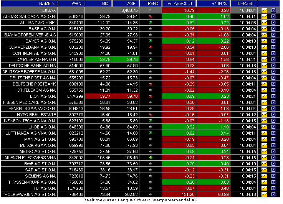Screen dimensions: 283x204
Task: Click edit icon for HYPO REAL ESTATE
Action: 273,115
